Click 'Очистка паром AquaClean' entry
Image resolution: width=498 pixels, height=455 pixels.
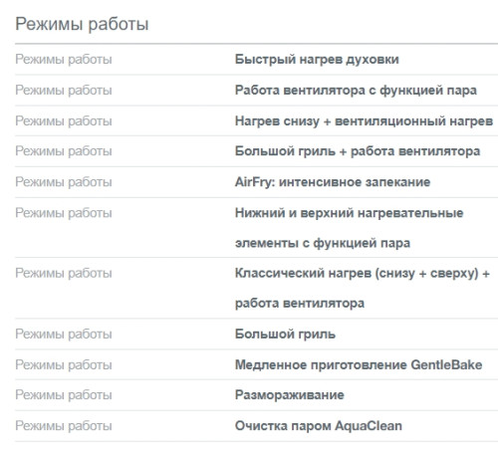coord(319,426)
